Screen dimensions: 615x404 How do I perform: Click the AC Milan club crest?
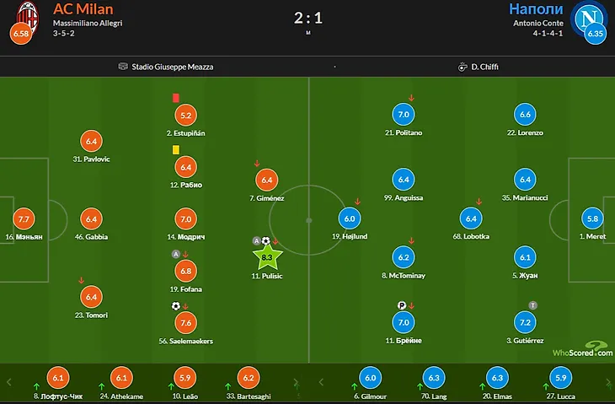pyautogui.click(x=30, y=13)
